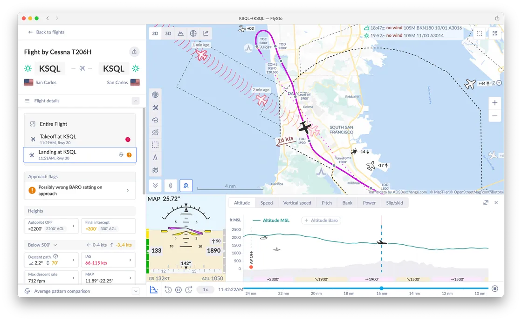Click the black aircraft marker on map track
Image resolution: width=522 pixels, height=321 pixels.
point(304,127)
